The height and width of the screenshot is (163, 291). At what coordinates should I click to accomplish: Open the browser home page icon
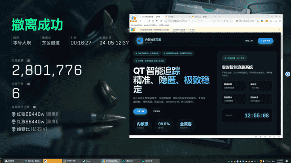click(153, 21)
